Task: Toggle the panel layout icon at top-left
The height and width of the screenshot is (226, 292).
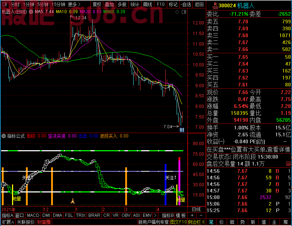Action: (x=5, y=4)
